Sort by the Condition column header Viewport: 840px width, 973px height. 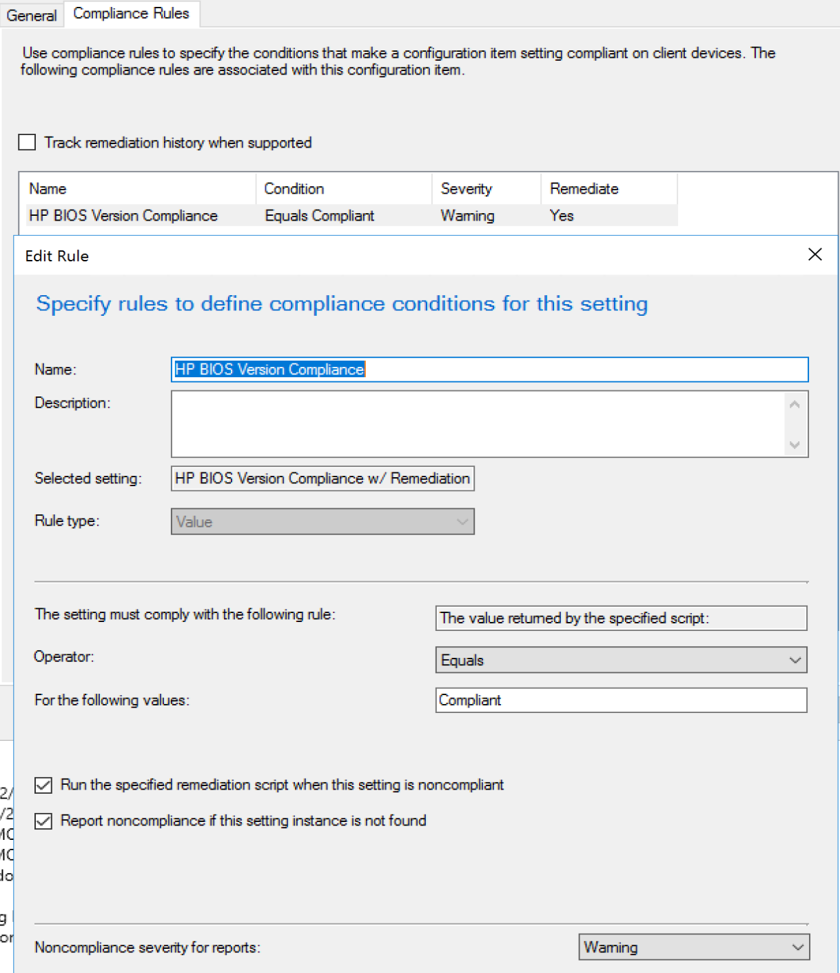point(343,189)
